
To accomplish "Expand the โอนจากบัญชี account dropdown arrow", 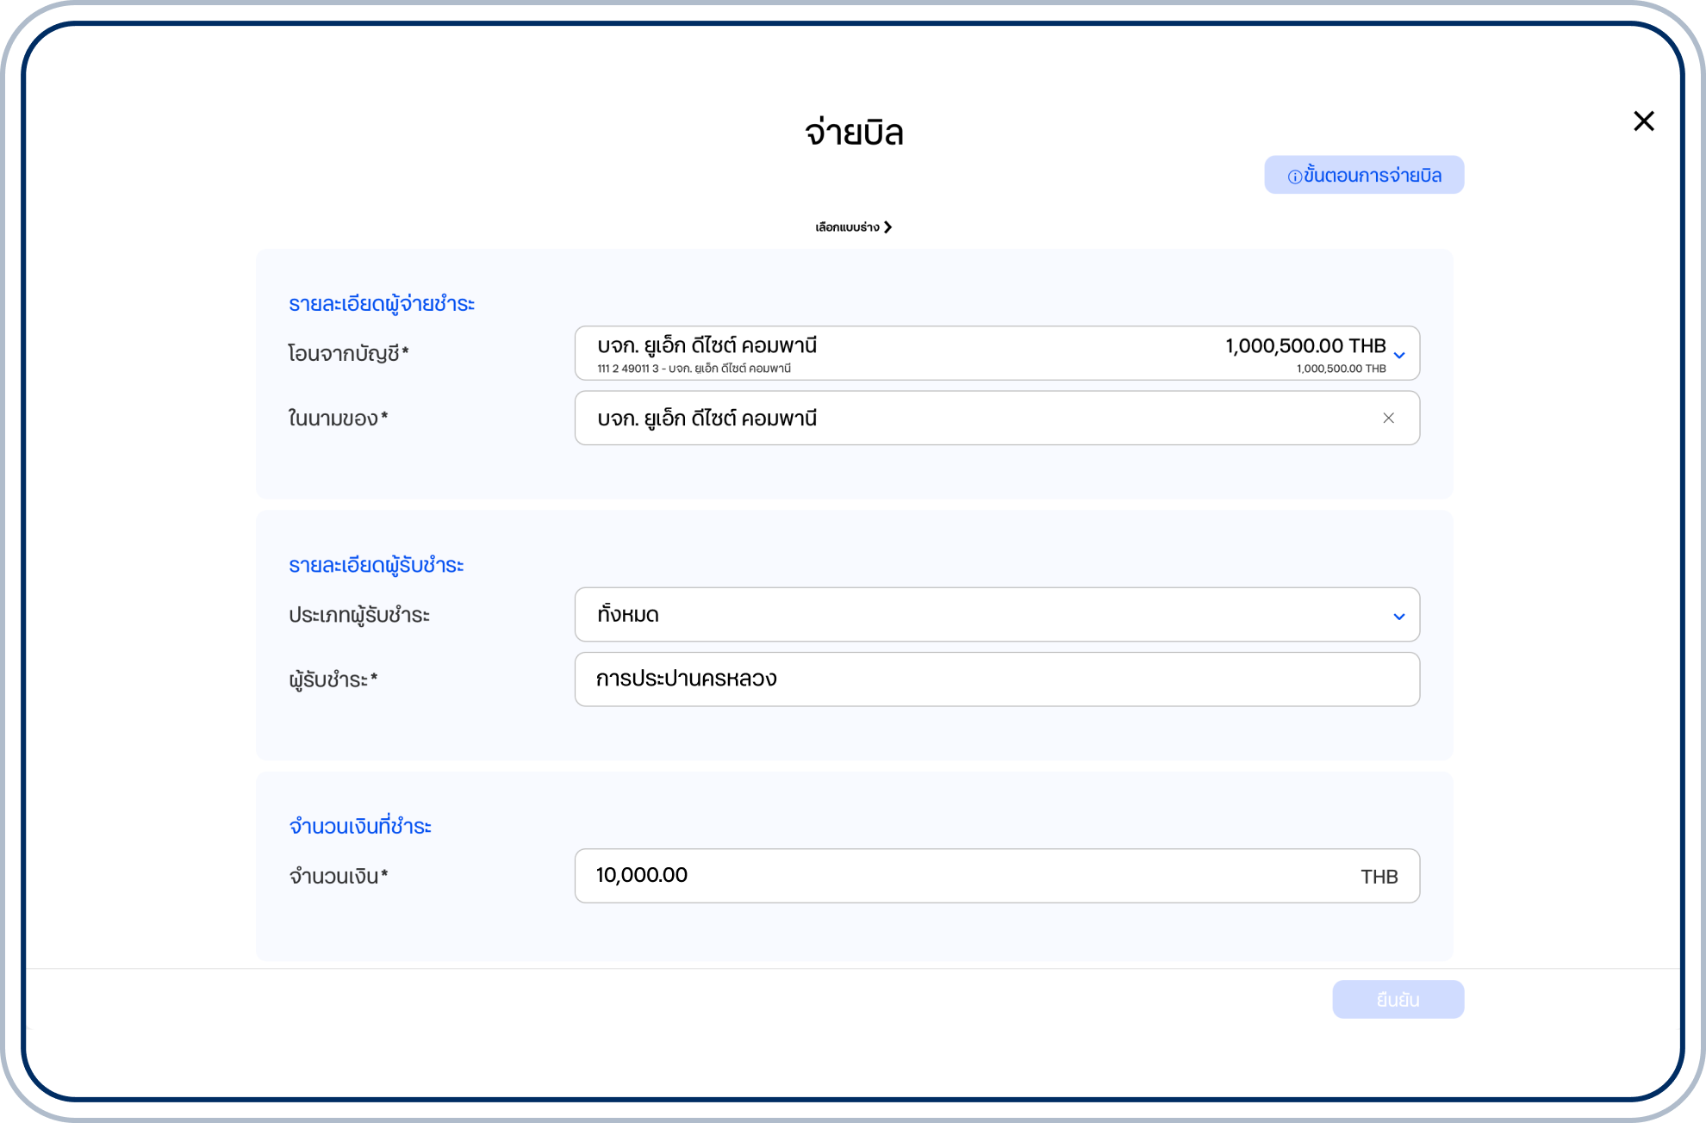I will pos(1399,355).
